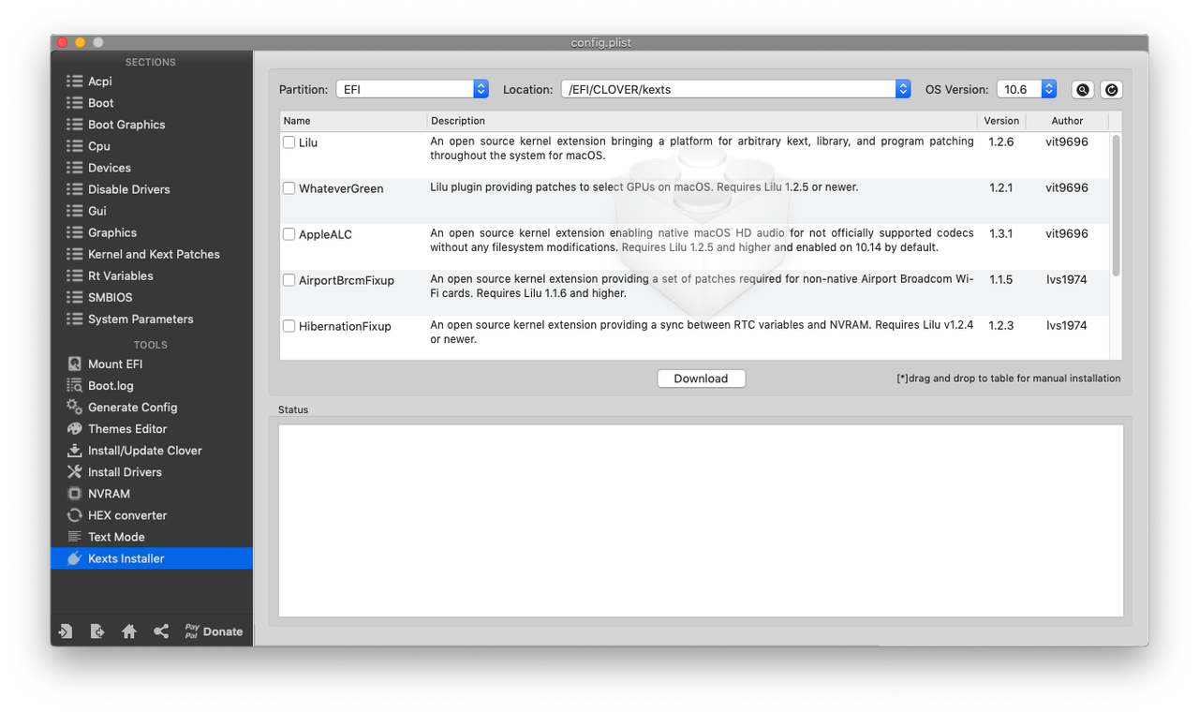Click the Text Mode lines icon
This screenshot has height=713, width=1199.
[x=74, y=536]
